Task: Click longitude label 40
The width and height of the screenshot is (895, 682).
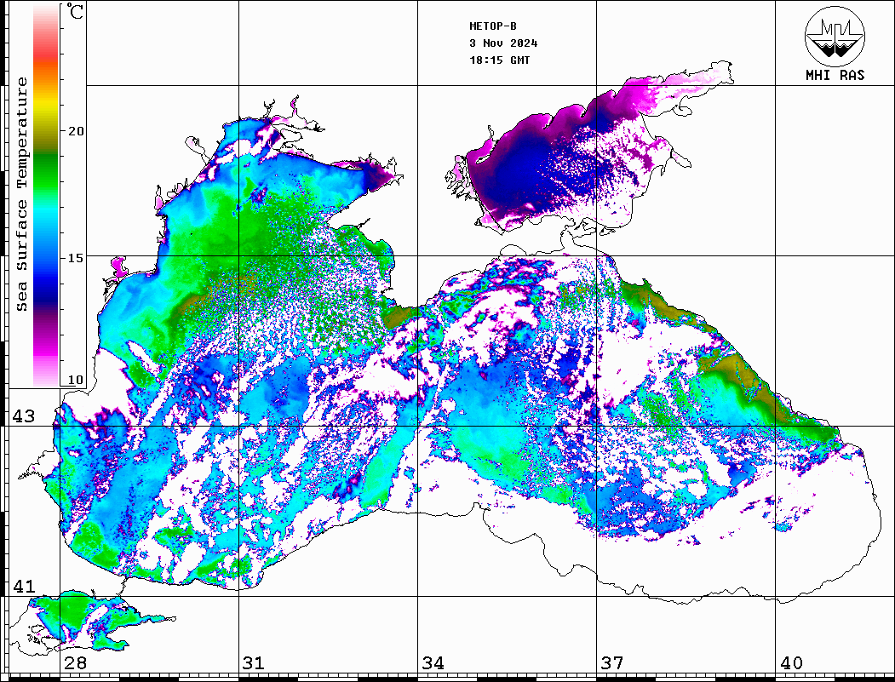Action: (x=791, y=662)
